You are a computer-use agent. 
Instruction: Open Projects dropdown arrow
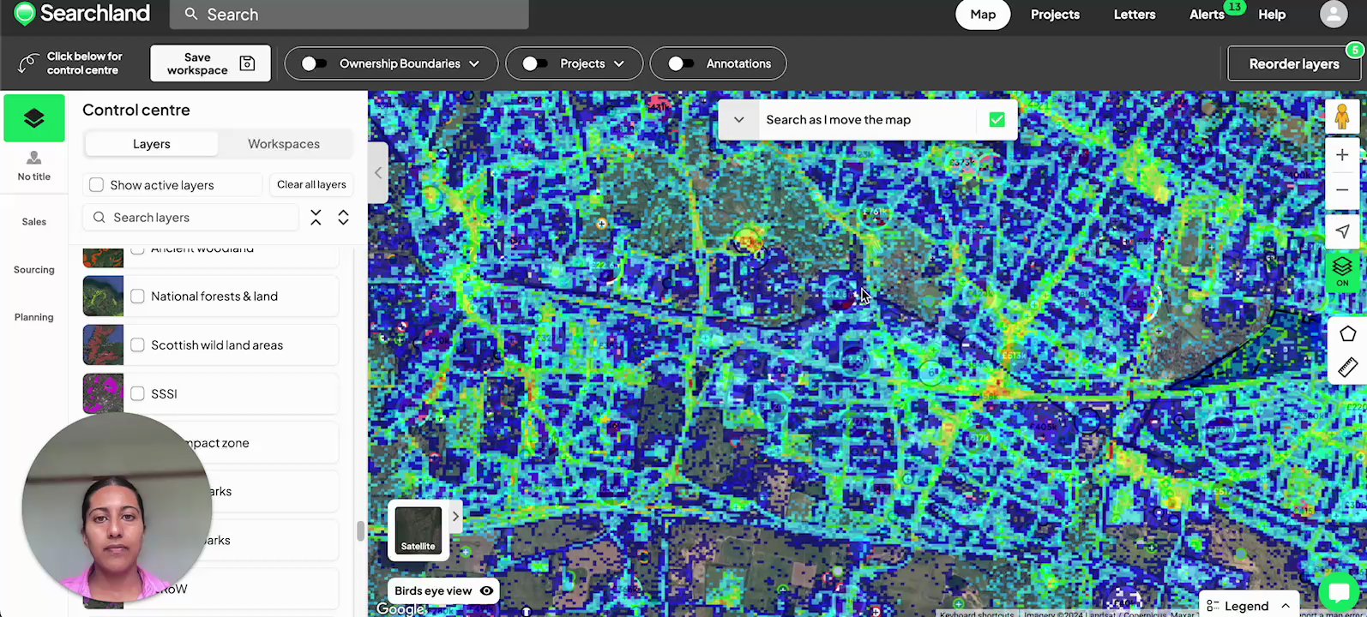[619, 63]
